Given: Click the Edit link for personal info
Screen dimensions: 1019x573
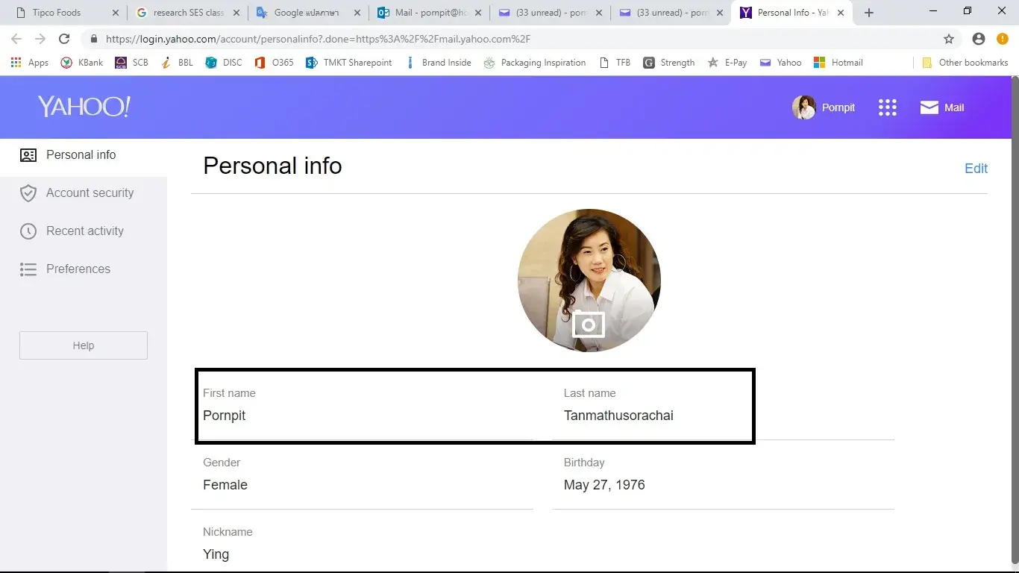Looking at the screenshot, I should (975, 169).
